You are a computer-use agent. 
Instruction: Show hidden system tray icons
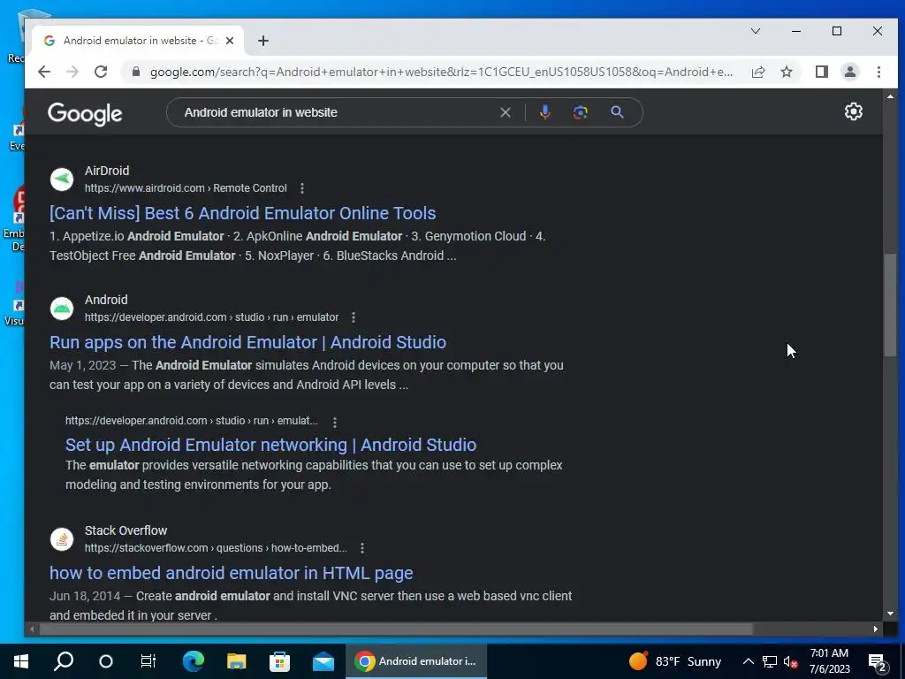click(x=748, y=661)
